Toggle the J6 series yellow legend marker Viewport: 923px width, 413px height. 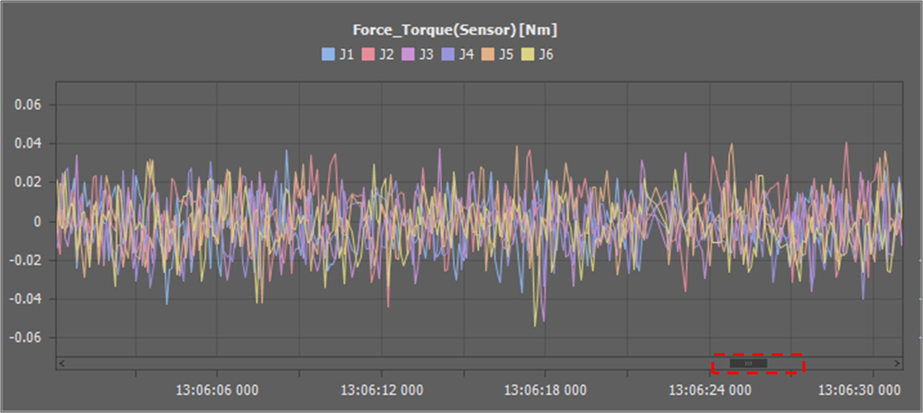click(528, 55)
